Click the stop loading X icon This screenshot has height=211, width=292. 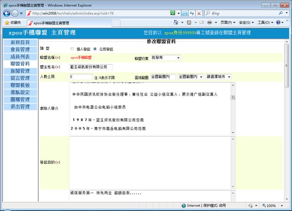click(x=199, y=13)
